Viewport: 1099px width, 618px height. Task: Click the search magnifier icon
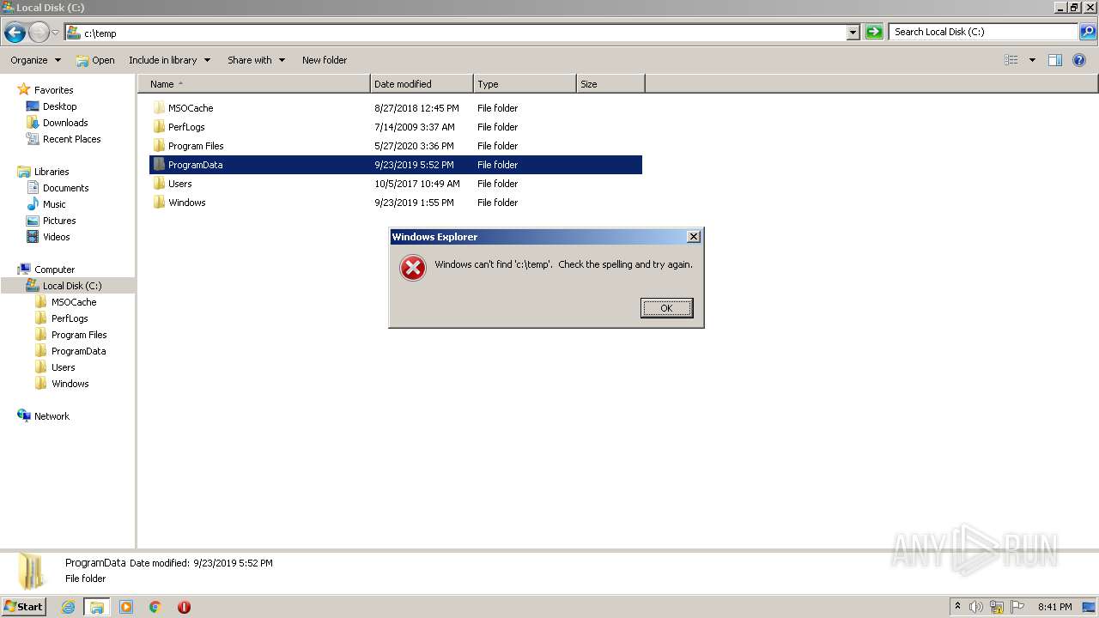coord(1088,33)
